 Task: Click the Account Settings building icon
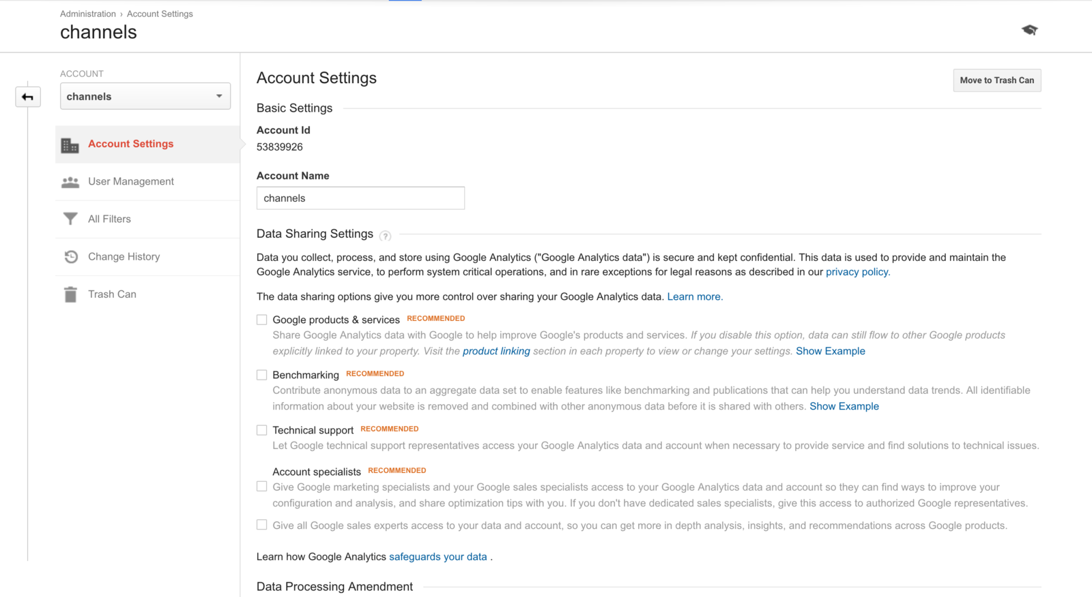pos(70,144)
